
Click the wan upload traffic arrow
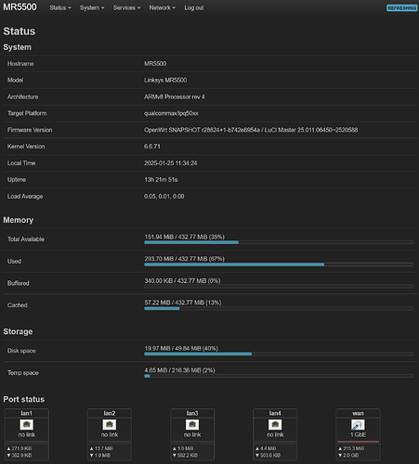click(x=340, y=448)
